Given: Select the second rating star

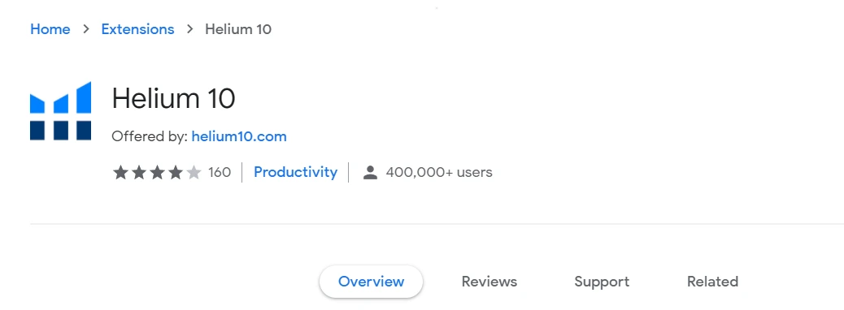Looking at the screenshot, I should pos(139,173).
